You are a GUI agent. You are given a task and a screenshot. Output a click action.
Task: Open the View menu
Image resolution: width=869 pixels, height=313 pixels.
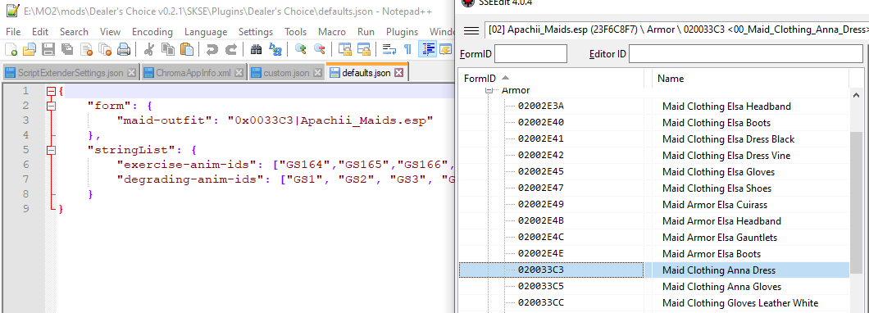click(111, 32)
